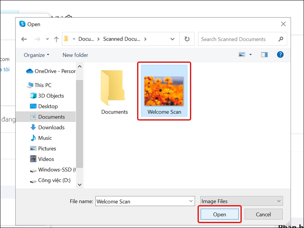The image size is (304, 228).
Task: Click the Scanned Documents breadcrumb segment
Action: pyautogui.click(x=122, y=39)
